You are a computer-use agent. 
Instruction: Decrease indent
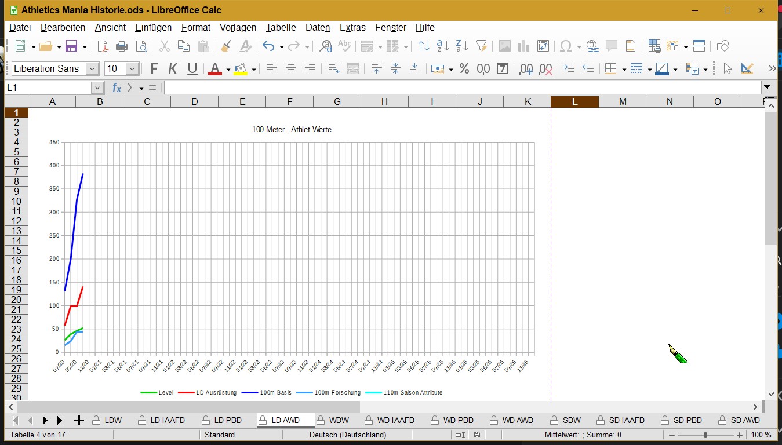(588, 69)
